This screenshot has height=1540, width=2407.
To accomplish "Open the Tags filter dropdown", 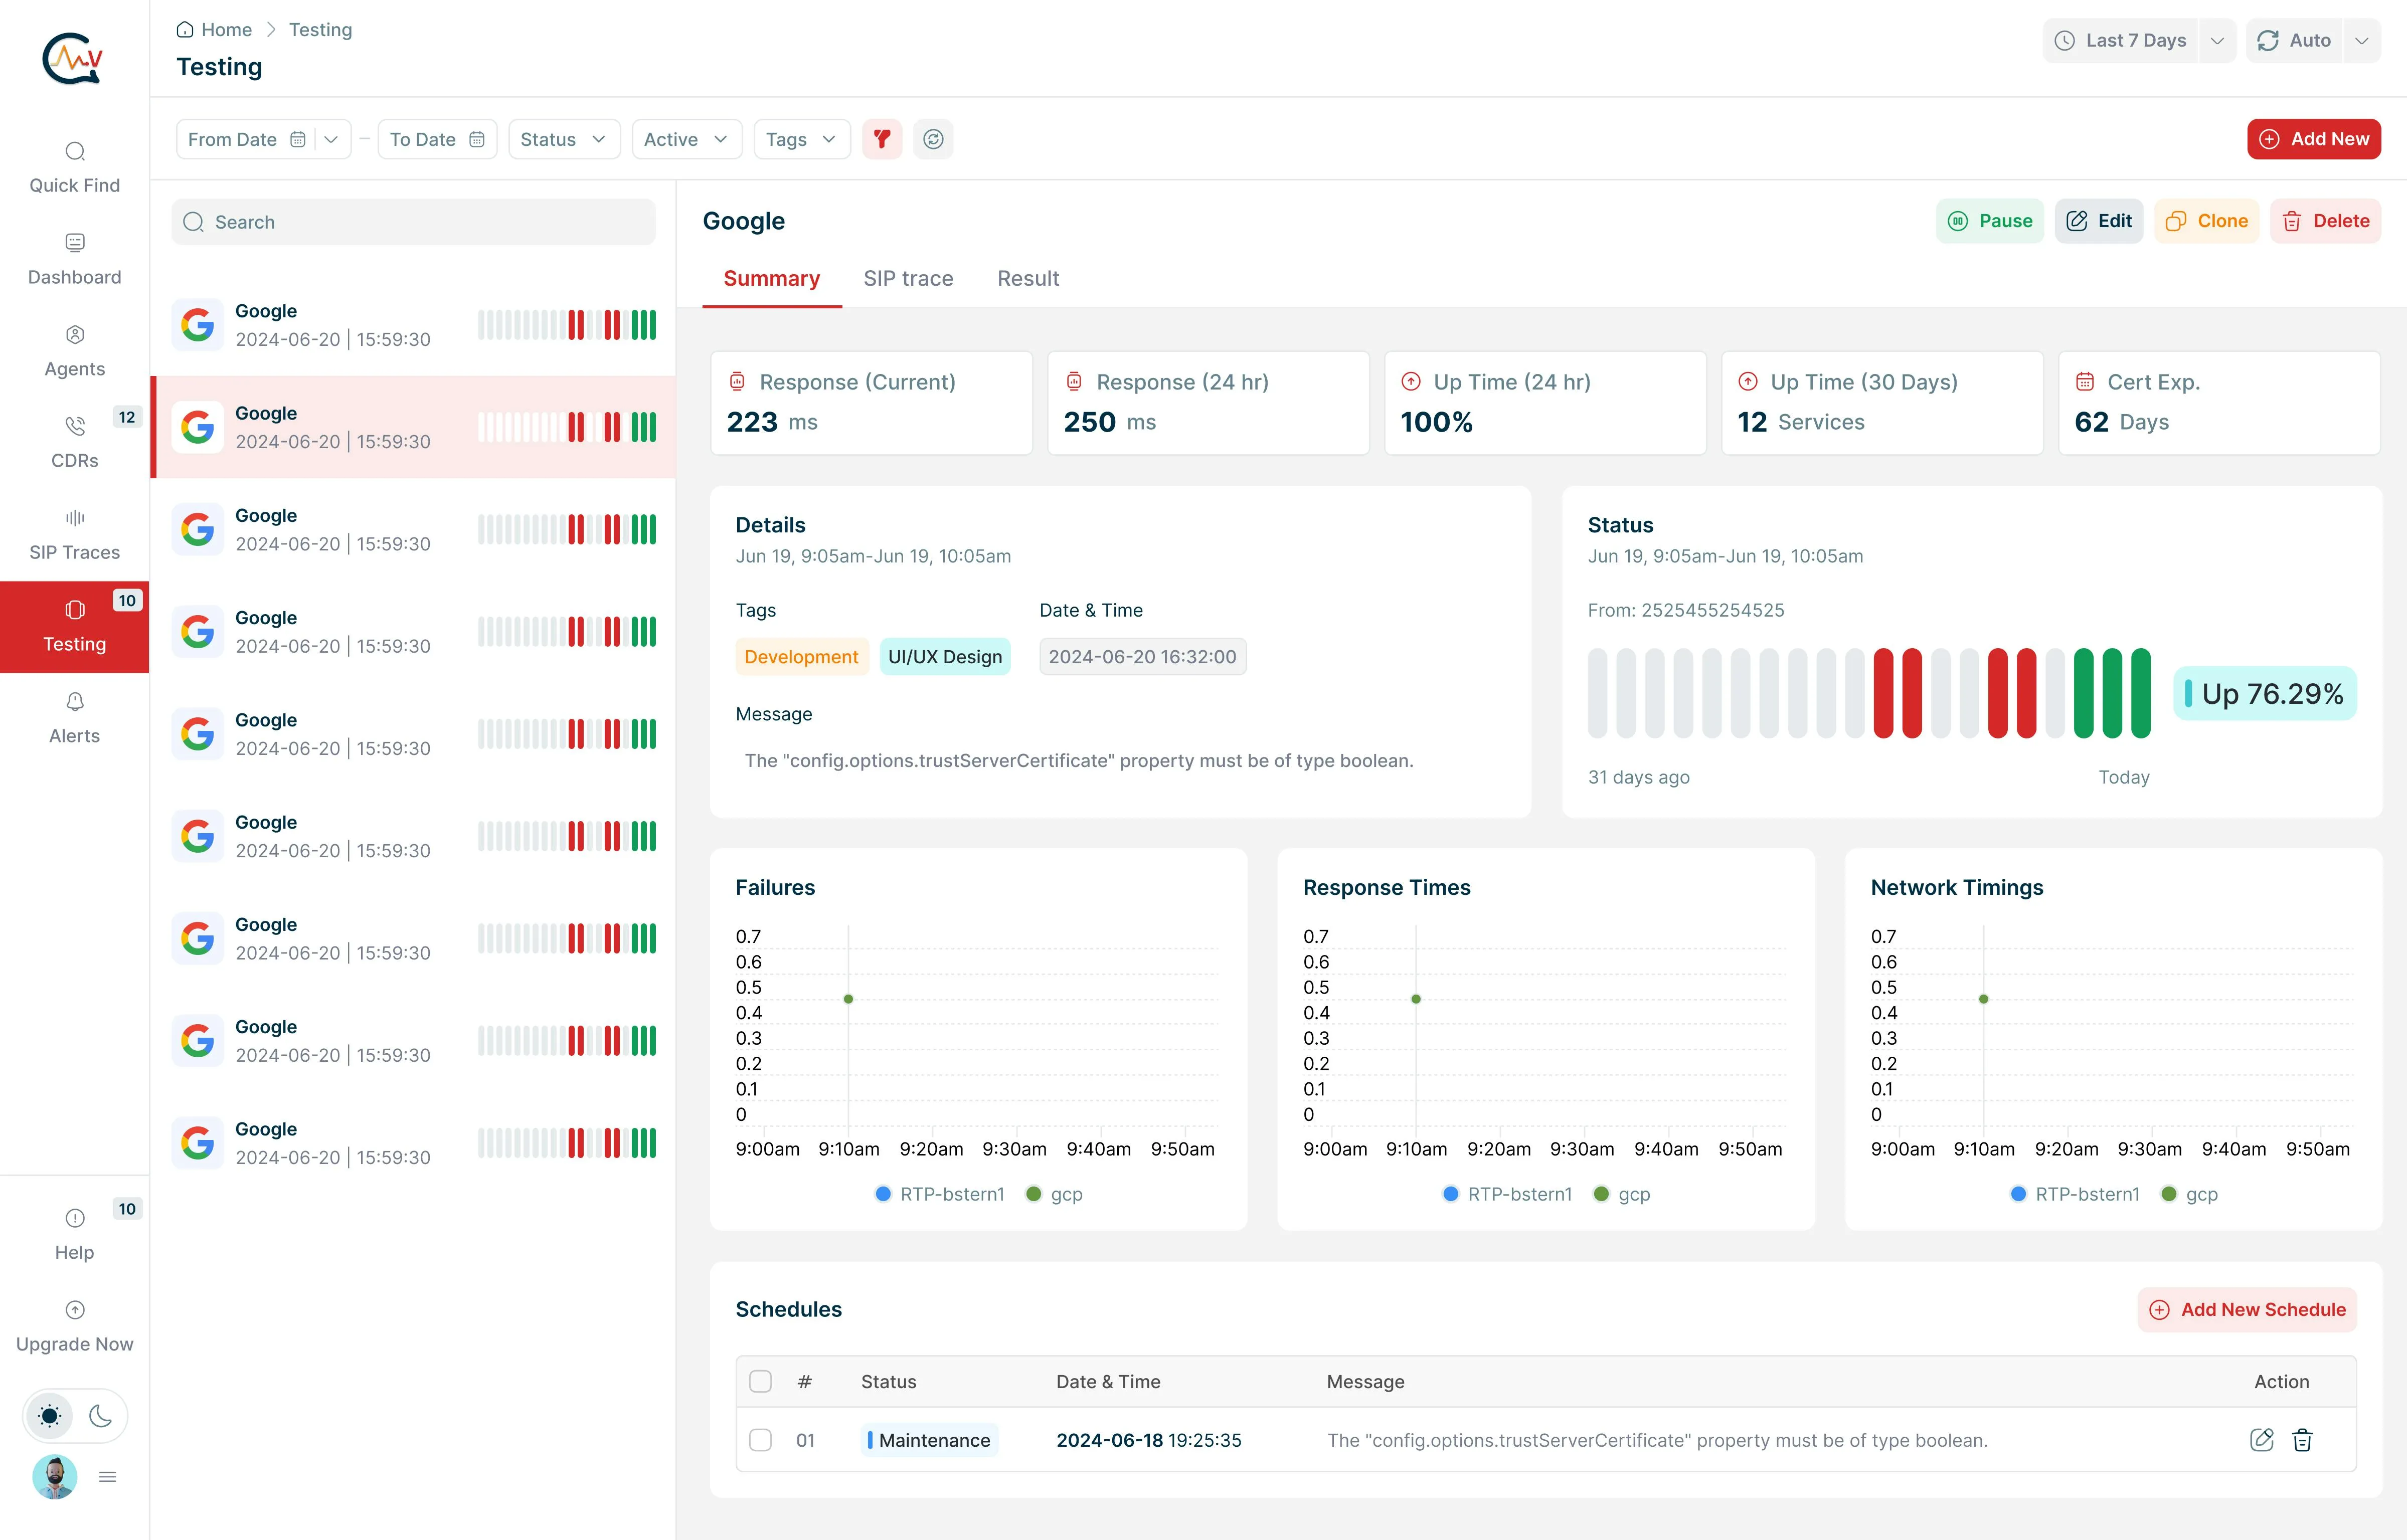I will point(802,139).
